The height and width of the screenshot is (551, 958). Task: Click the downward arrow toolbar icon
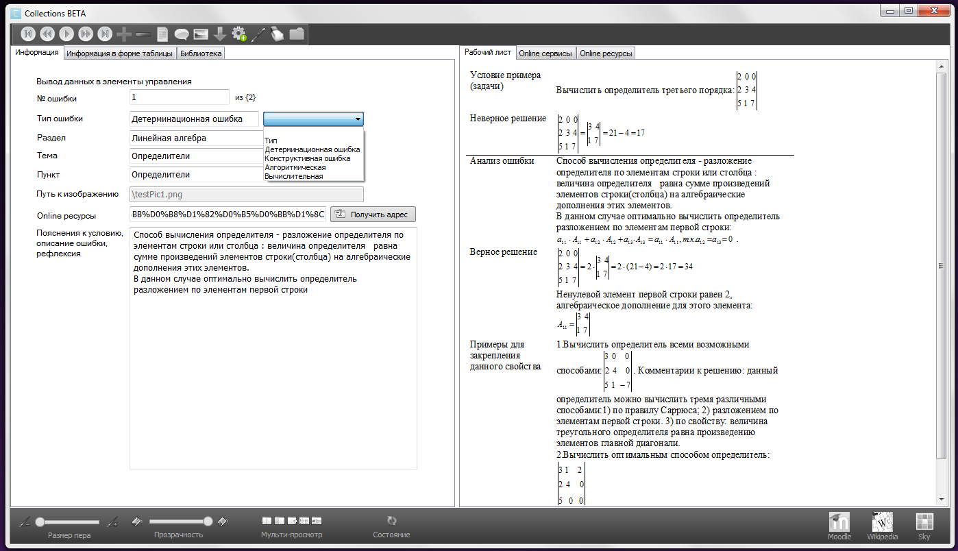click(x=220, y=34)
